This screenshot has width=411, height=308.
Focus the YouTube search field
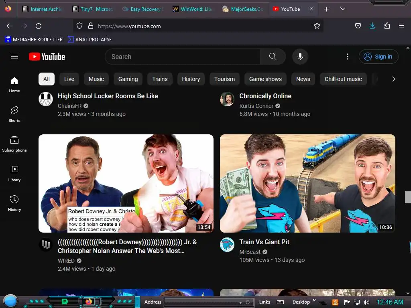click(x=183, y=57)
